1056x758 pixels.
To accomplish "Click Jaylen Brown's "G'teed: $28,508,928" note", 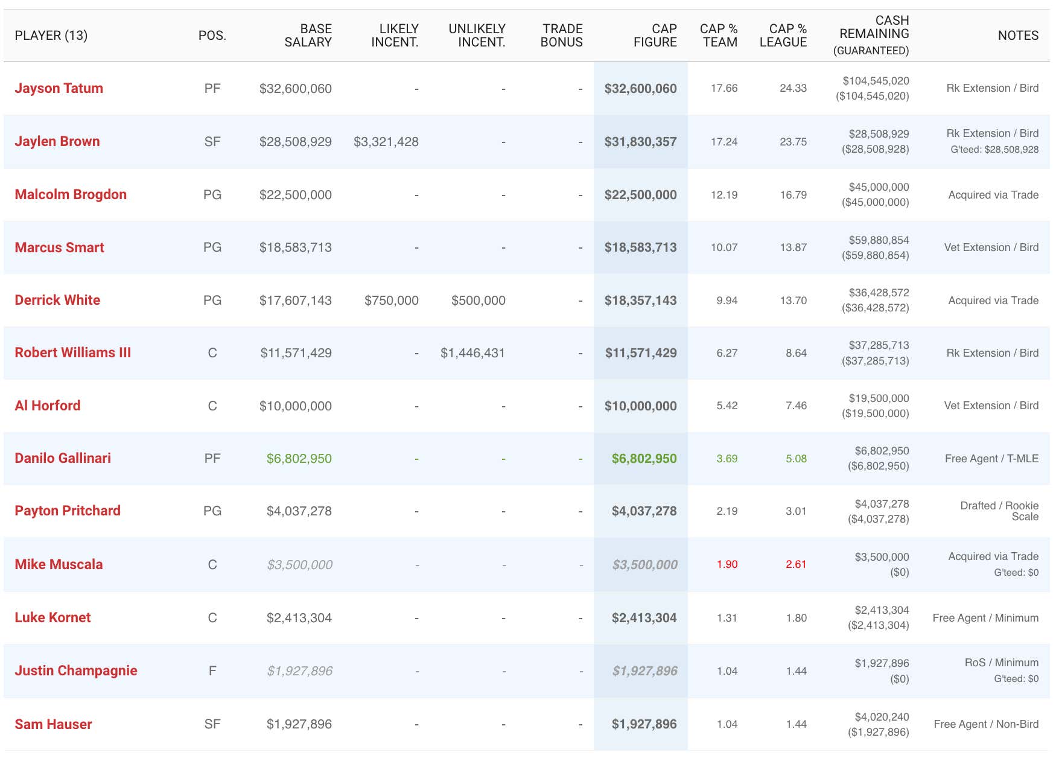I will [994, 150].
